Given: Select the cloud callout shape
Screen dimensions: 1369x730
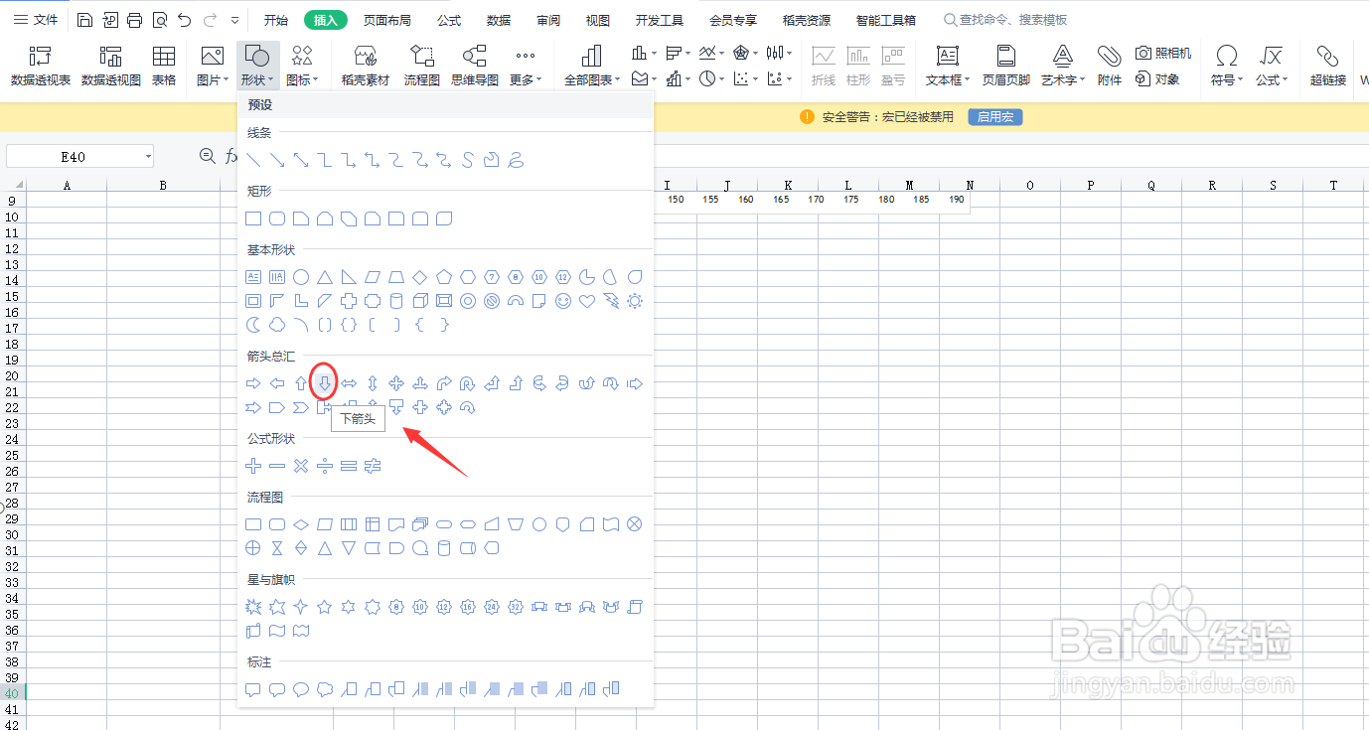Looking at the screenshot, I should pos(325,689).
